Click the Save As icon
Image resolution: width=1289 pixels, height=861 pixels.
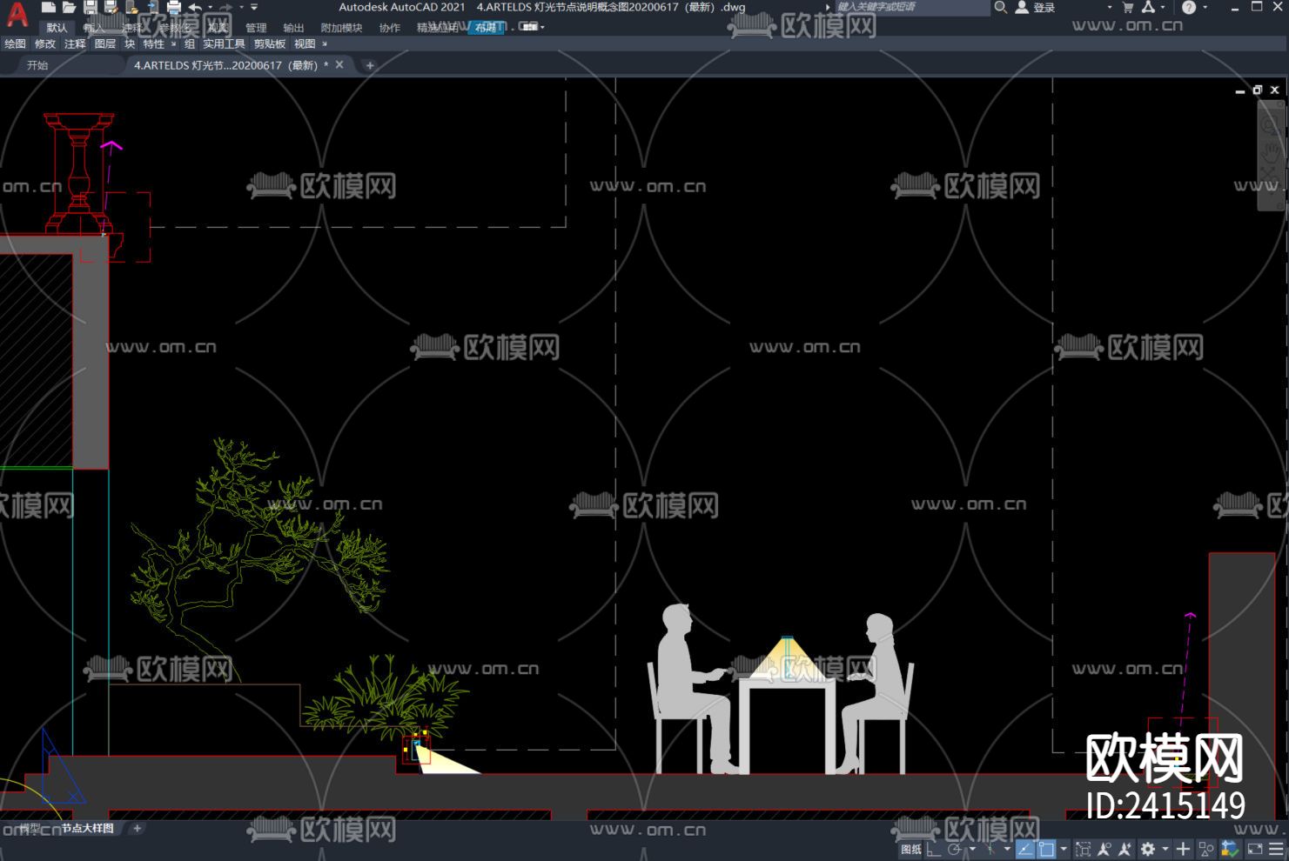(x=111, y=7)
